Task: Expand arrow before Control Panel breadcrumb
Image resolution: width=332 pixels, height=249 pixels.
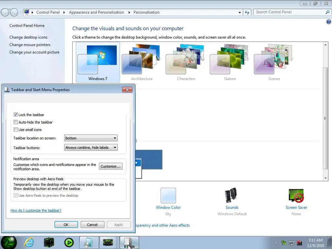Action: [32, 12]
